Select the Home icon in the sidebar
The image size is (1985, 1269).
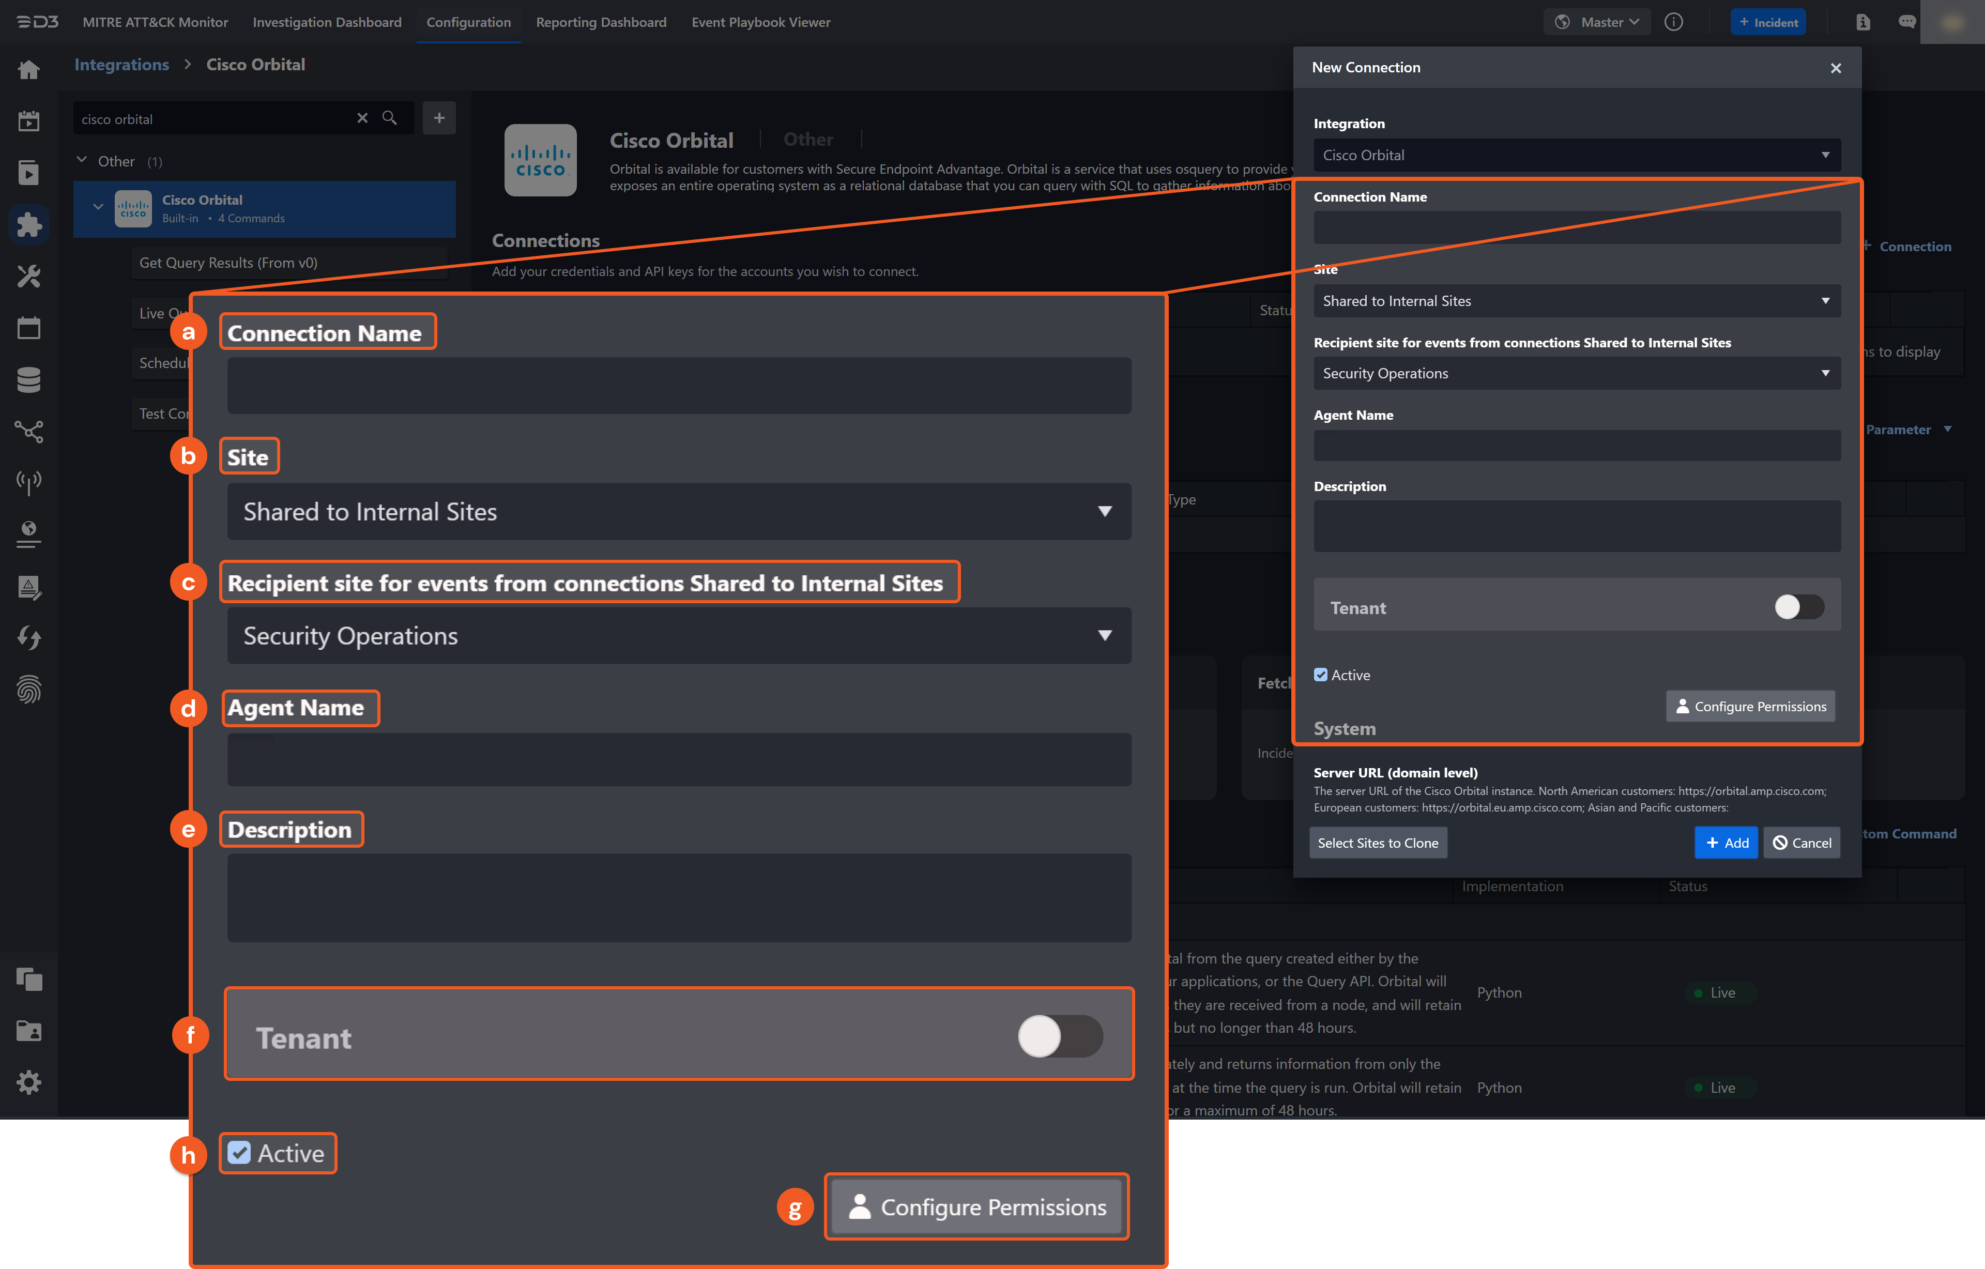[29, 70]
